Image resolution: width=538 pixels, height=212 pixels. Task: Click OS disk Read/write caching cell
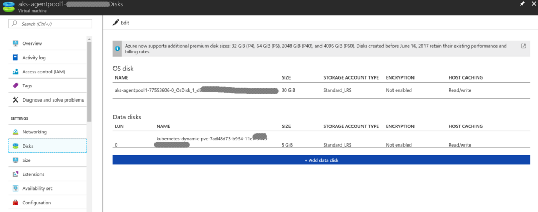(x=460, y=90)
